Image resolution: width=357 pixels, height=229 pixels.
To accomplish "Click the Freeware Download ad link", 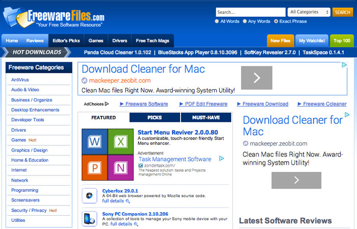I will pyautogui.click(x=265, y=104).
